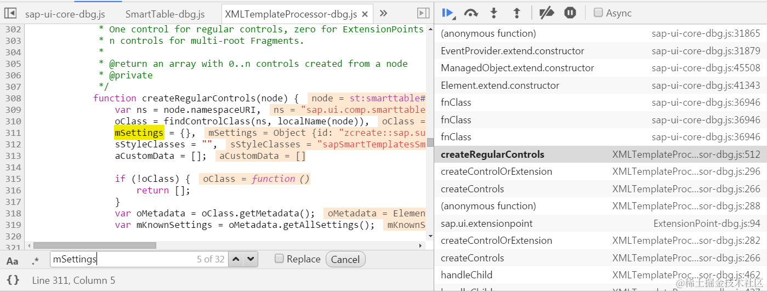Image resolution: width=767 pixels, height=292 pixels.
Task: Open link sap-ui-core-dbg.js:31865
Action: [706, 33]
